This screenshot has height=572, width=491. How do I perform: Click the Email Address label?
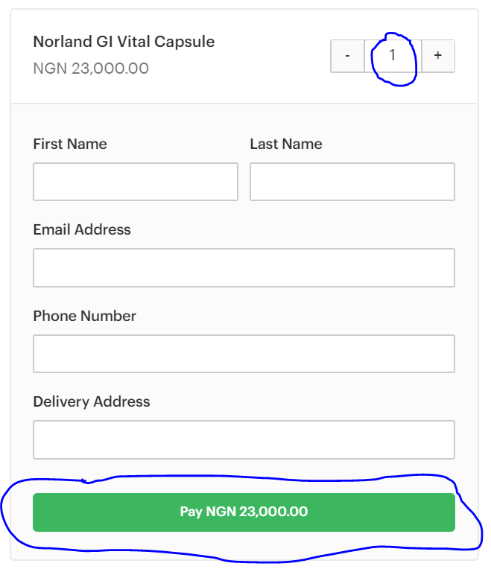[82, 230]
